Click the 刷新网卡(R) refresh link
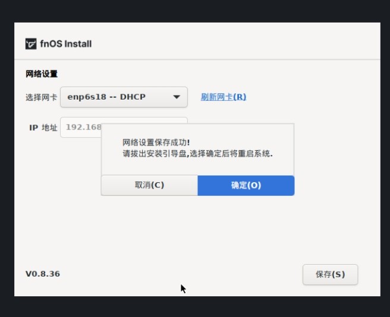Screen dimensions: 390x317 (224, 97)
